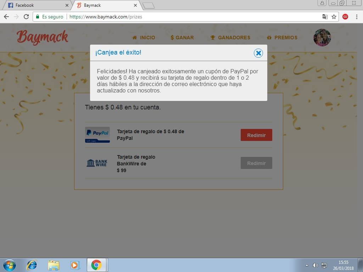The width and height of the screenshot is (363, 272).
Task: Go back to previous page
Action: pos(6,17)
